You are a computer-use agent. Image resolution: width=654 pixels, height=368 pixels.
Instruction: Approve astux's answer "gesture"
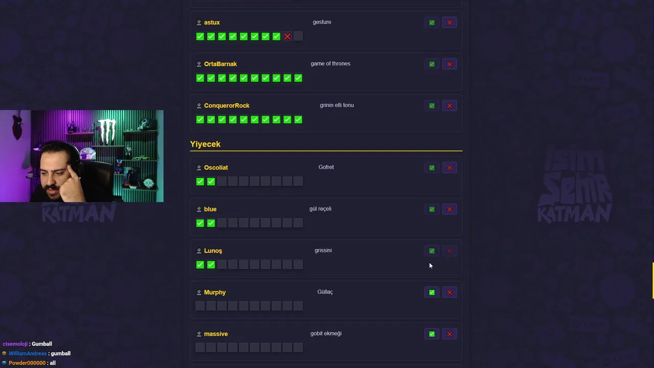(432, 22)
